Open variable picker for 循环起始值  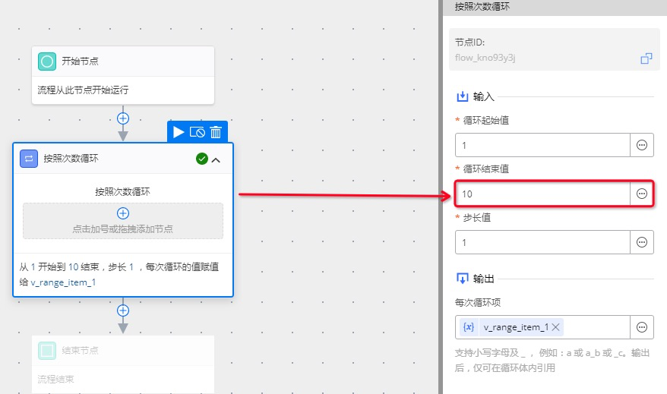tap(641, 145)
